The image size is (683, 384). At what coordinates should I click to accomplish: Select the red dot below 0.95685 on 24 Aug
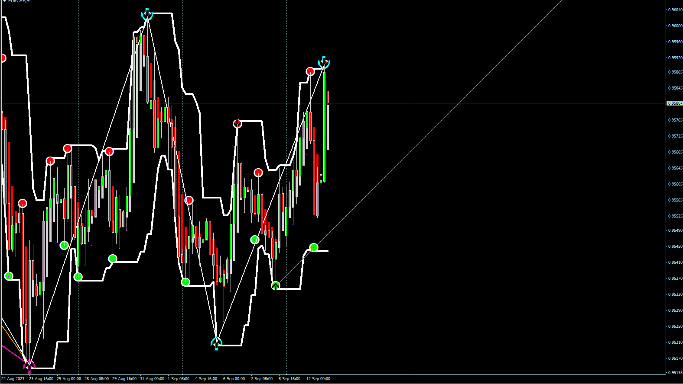pyautogui.click(x=50, y=161)
